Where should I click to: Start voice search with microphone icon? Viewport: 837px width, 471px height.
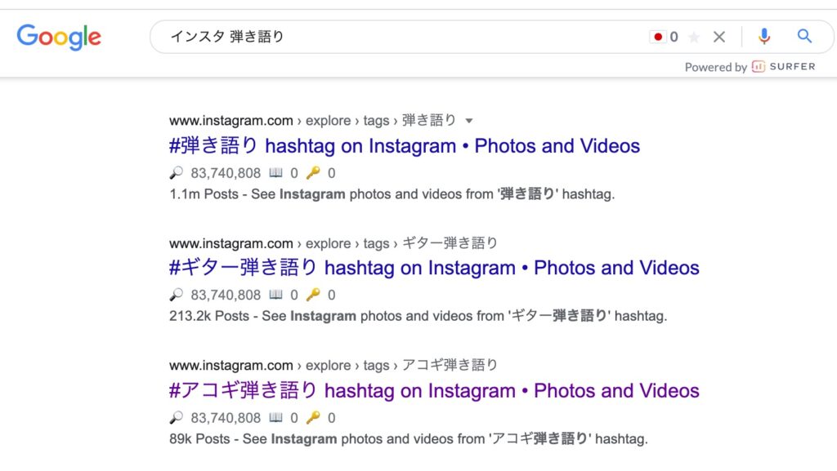(764, 37)
